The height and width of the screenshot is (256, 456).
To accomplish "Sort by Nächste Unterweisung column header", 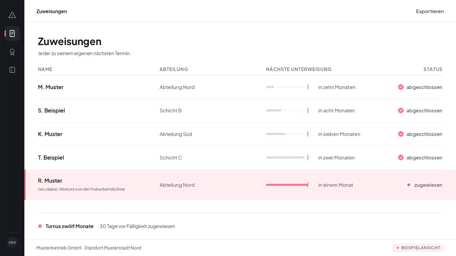I will pos(299,69).
